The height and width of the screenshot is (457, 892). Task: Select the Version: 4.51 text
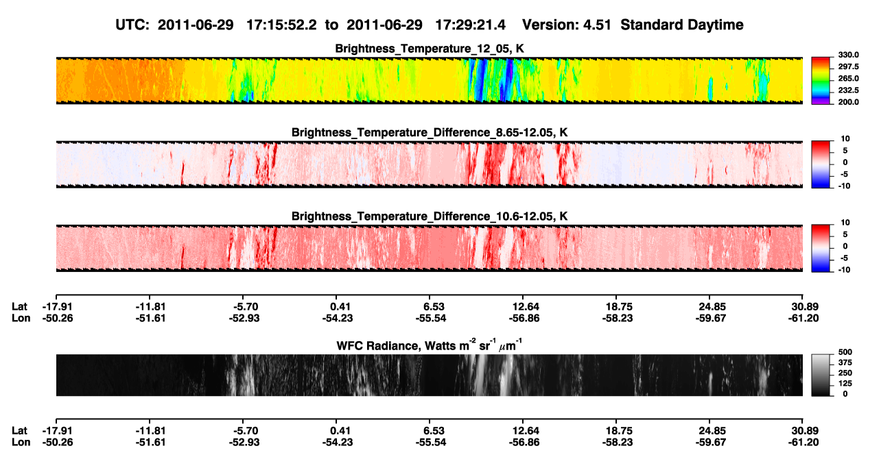[x=568, y=25]
